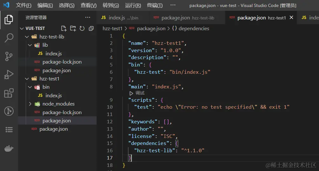Refresh the explorer file tree

pos(82,29)
